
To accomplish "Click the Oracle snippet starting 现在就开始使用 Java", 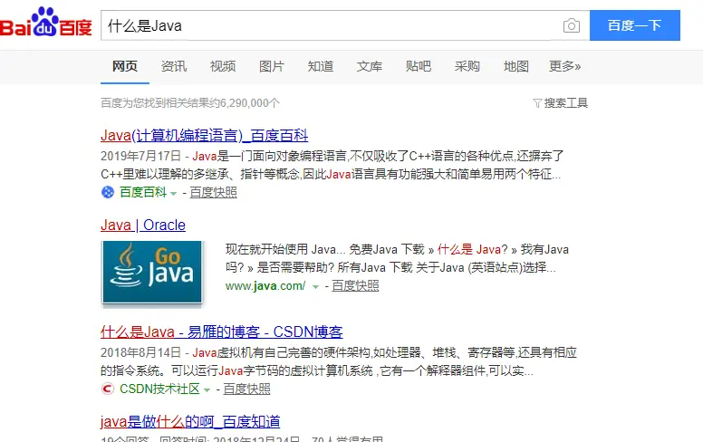I will point(397,259).
